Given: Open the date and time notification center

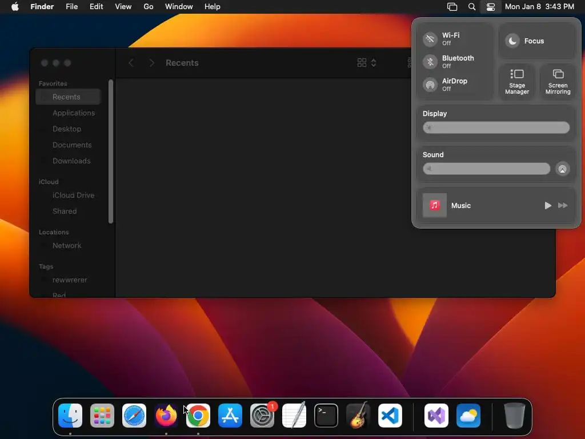Looking at the screenshot, I should 539,7.
